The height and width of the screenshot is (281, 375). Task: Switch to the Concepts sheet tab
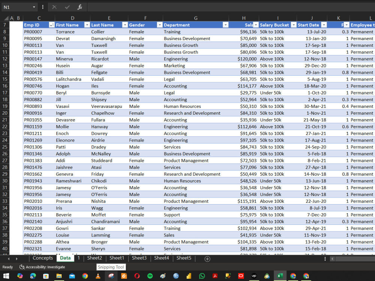(x=43, y=258)
